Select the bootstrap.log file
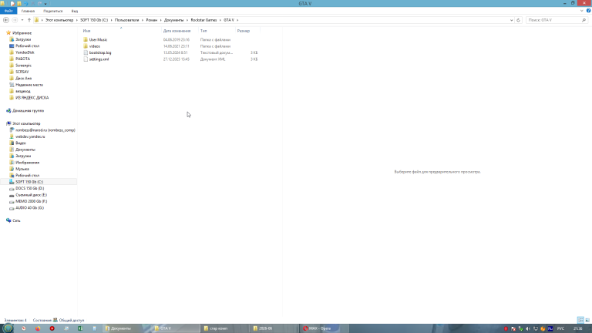592x333 pixels. coord(100,52)
